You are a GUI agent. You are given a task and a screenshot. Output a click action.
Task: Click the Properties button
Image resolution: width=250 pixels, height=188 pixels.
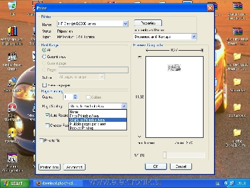point(148,23)
